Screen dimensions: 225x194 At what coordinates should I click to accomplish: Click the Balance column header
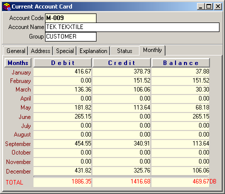coord(180,63)
